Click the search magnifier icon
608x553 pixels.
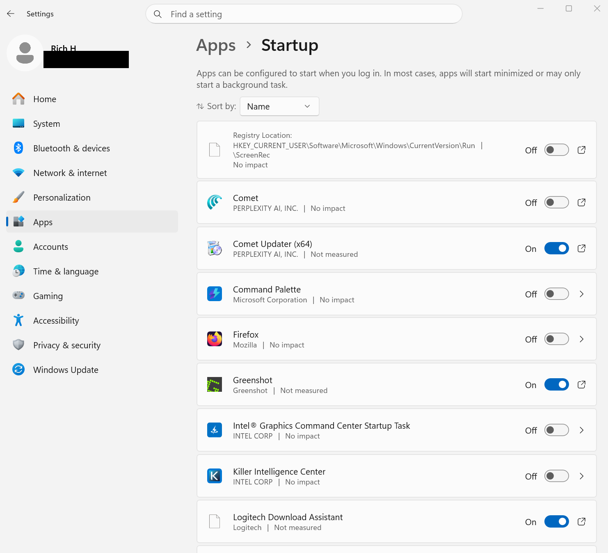pyautogui.click(x=158, y=14)
